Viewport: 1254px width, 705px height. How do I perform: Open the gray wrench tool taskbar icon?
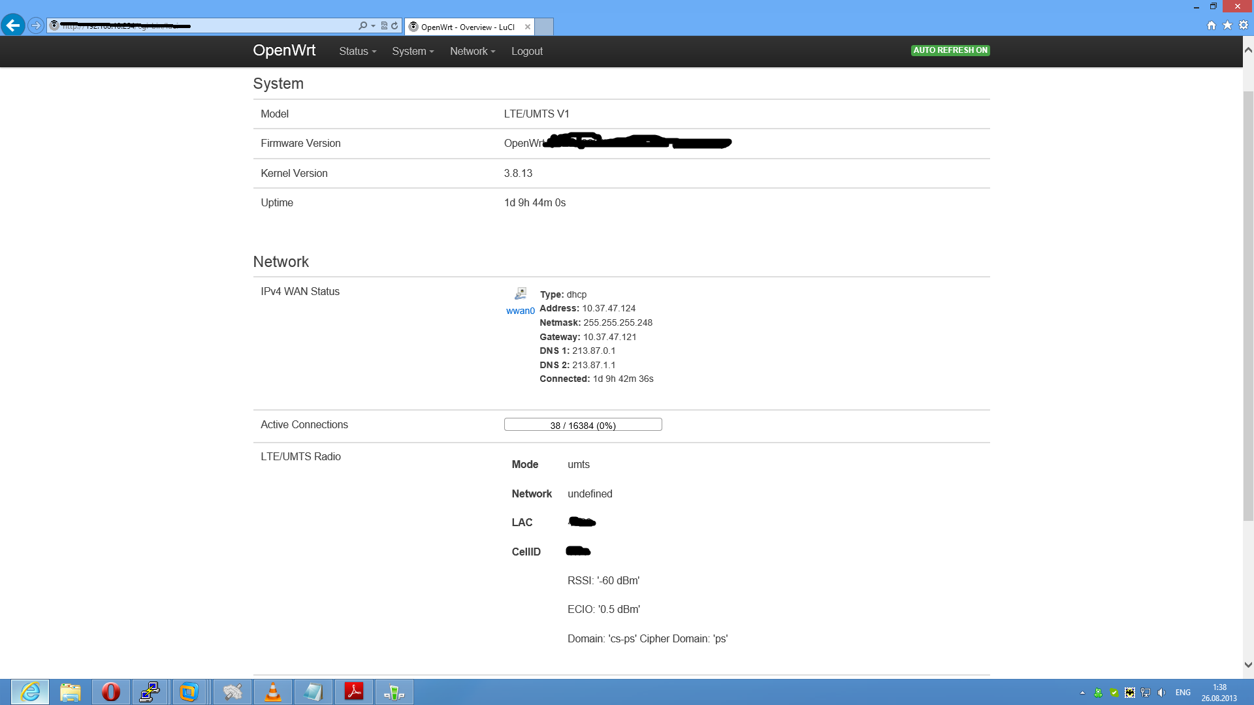[233, 692]
